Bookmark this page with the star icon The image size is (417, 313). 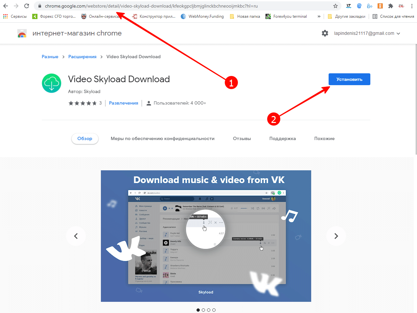tap(335, 6)
